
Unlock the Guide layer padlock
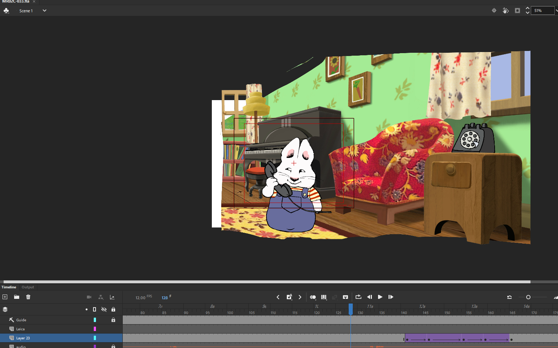pos(113,320)
